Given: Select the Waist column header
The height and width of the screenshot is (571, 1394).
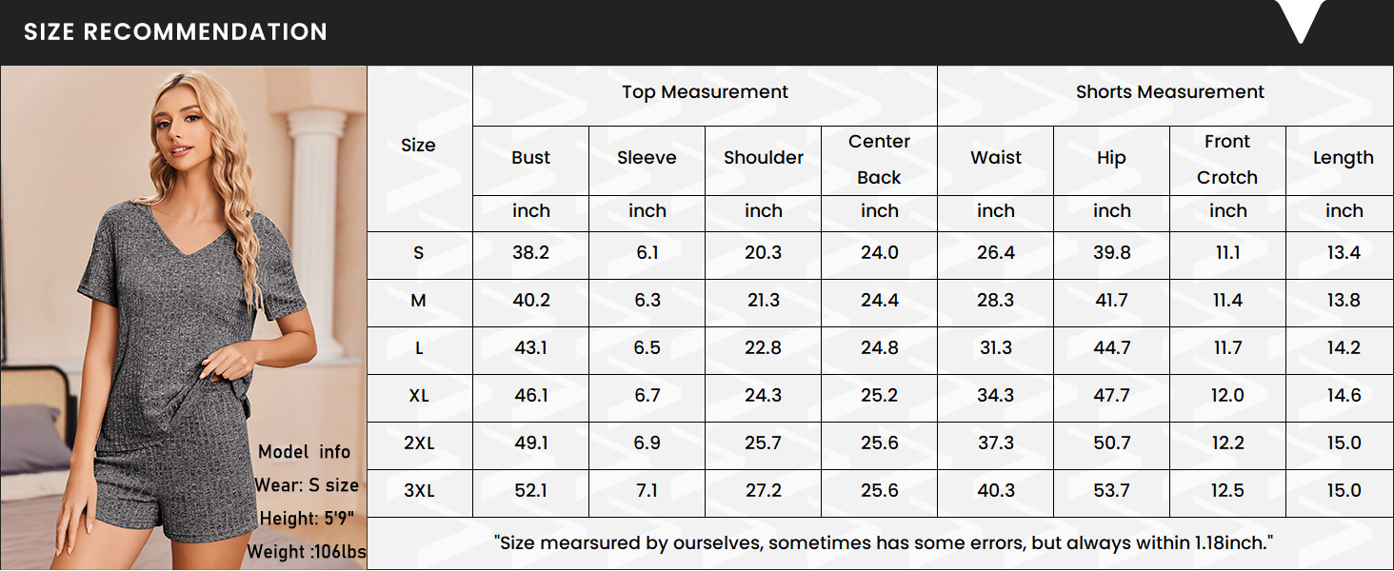Looking at the screenshot, I should 995,158.
